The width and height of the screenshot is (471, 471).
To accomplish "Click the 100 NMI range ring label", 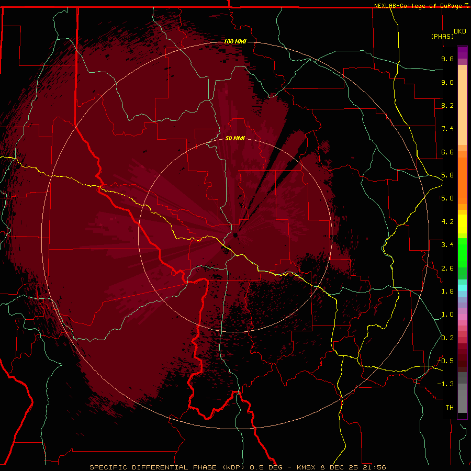I will (x=235, y=41).
